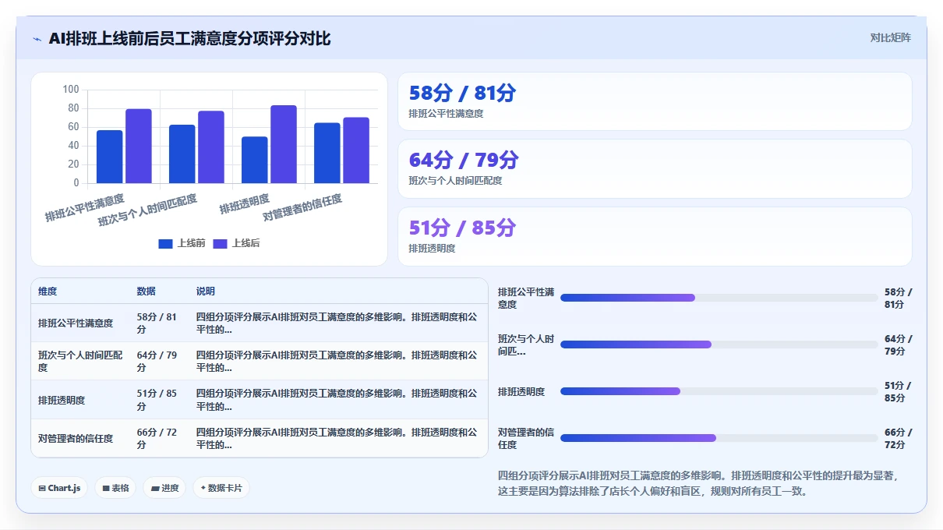Click the dashboard title AI排班上线前后员工满意度分项评分对比
This screenshot has width=943, height=530.
189,38
